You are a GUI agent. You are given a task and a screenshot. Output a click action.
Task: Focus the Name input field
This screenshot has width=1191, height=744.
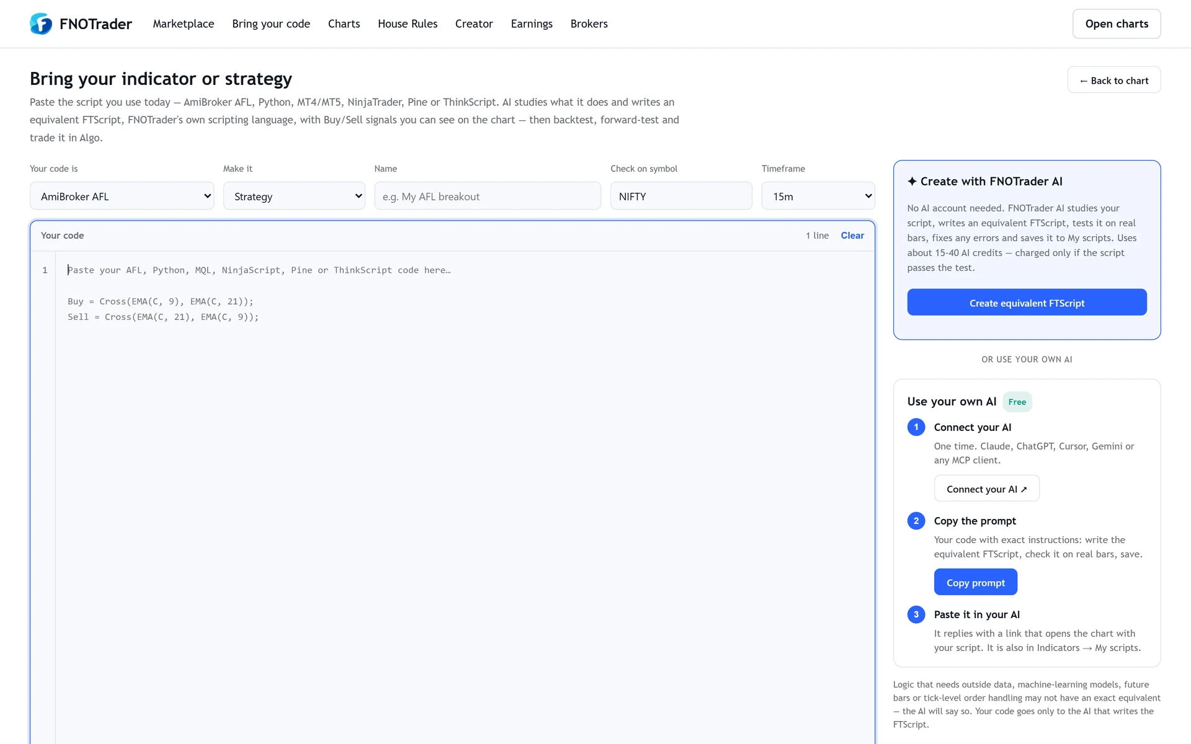488,196
